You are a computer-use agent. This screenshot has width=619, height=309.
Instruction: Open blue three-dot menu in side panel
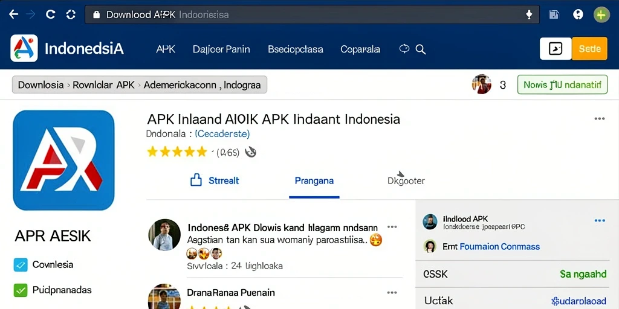pos(600,221)
